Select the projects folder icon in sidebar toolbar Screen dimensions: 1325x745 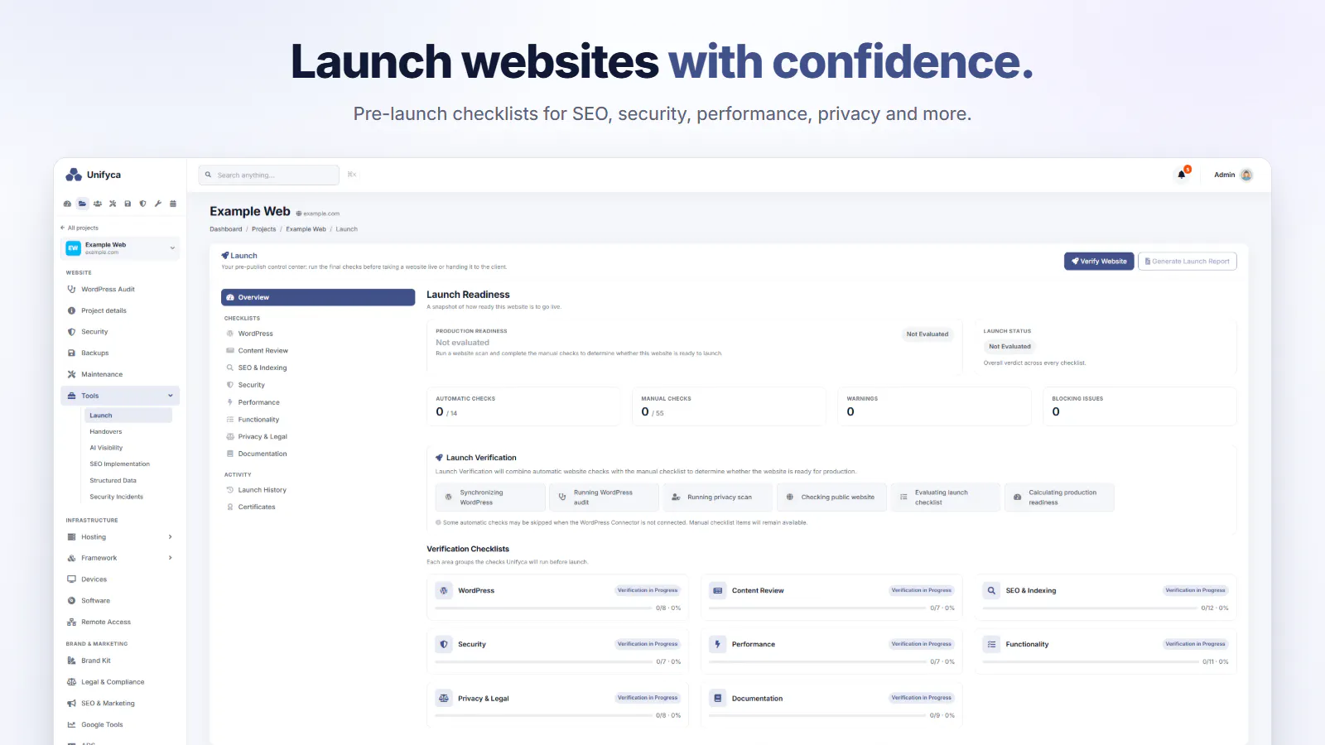pos(82,204)
